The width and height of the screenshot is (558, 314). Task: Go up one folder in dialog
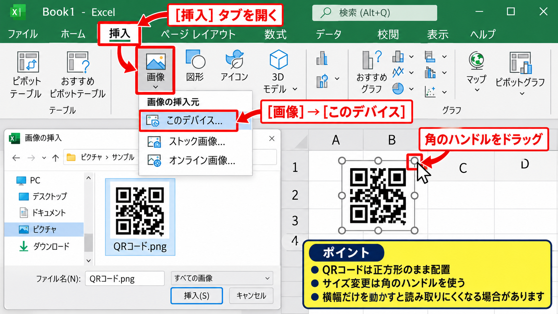[55, 158]
